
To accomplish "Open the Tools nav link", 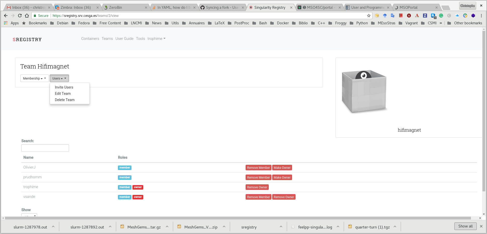I will (141, 39).
